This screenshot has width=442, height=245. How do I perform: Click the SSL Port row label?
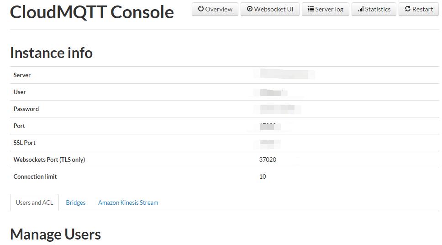coord(25,143)
